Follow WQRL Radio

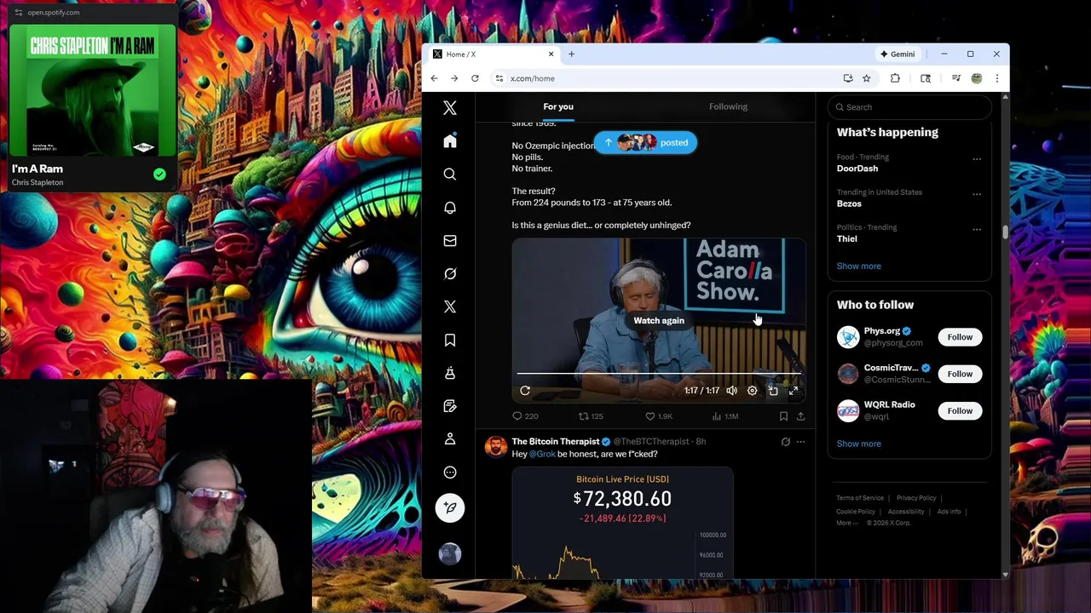click(960, 410)
